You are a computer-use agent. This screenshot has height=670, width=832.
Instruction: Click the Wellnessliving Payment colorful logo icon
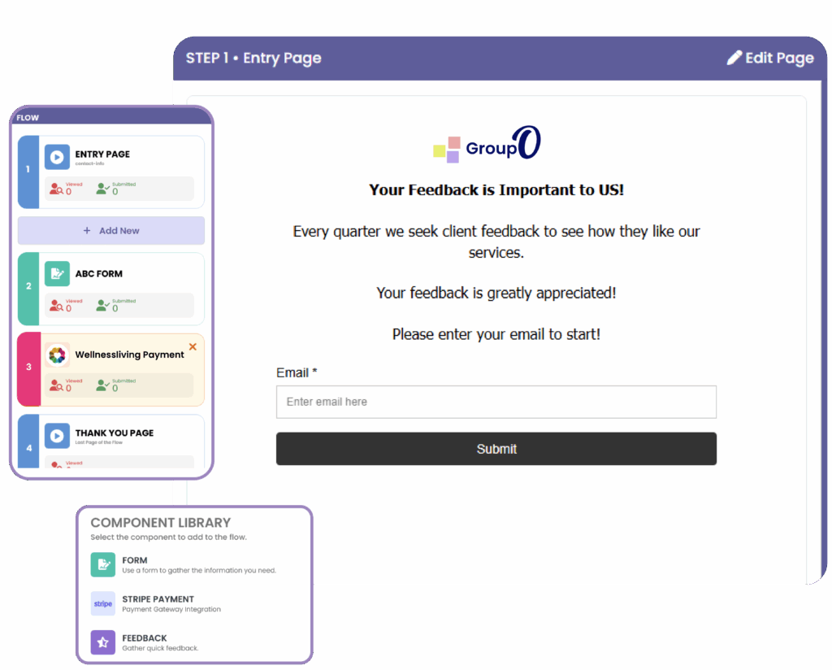click(57, 355)
